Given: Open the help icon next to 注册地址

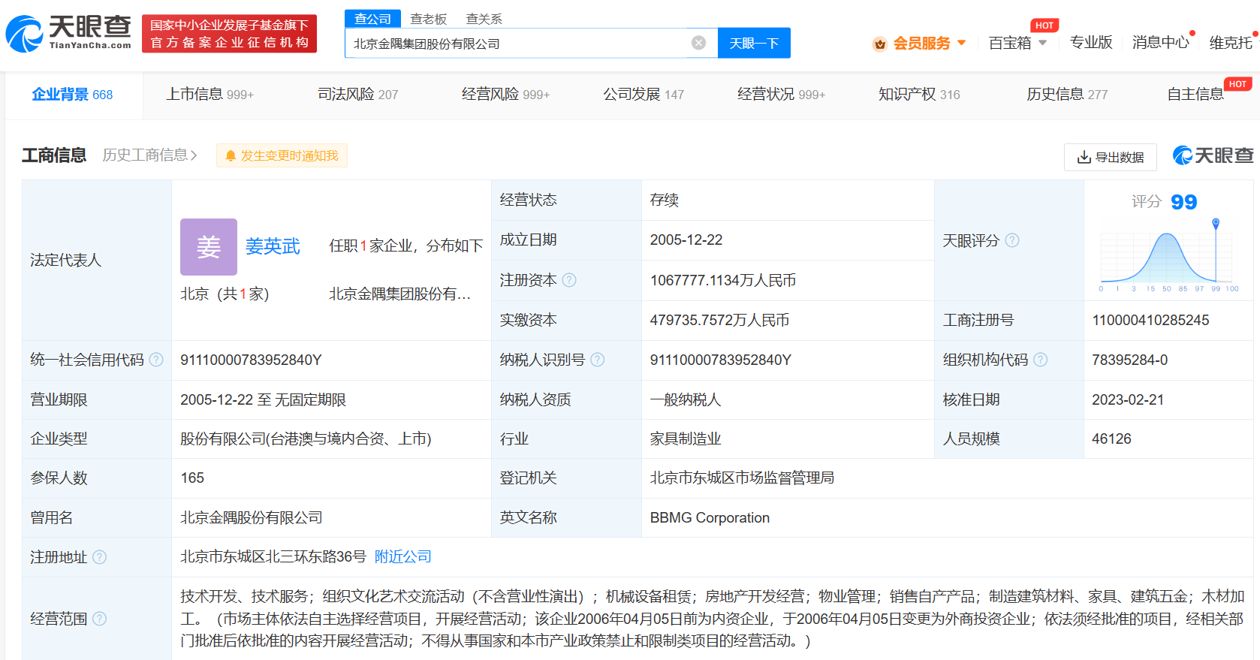Looking at the screenshot, I should [99, 557].
